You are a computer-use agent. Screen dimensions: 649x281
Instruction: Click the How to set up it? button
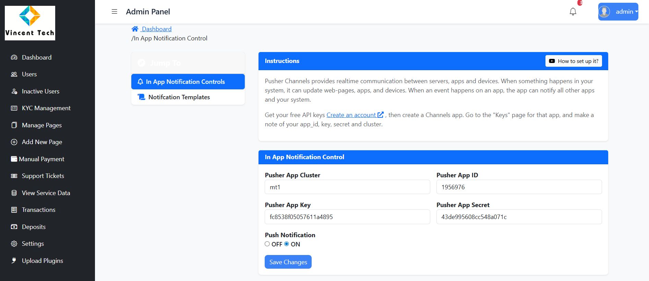tap(574, 61)
